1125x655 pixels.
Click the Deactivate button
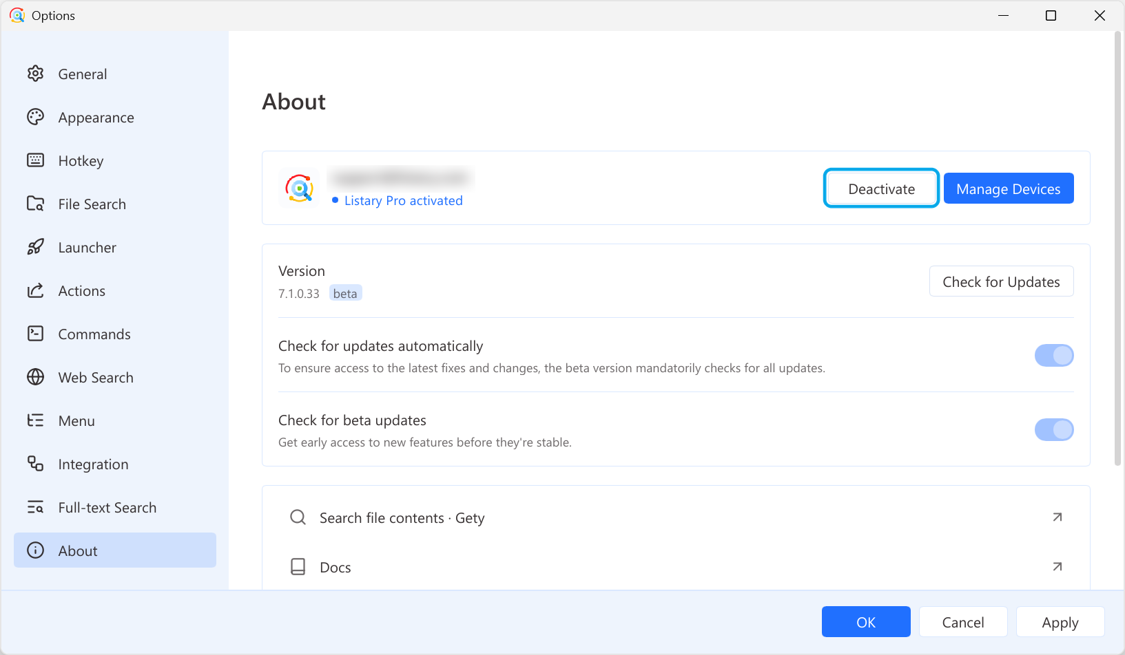881,189
